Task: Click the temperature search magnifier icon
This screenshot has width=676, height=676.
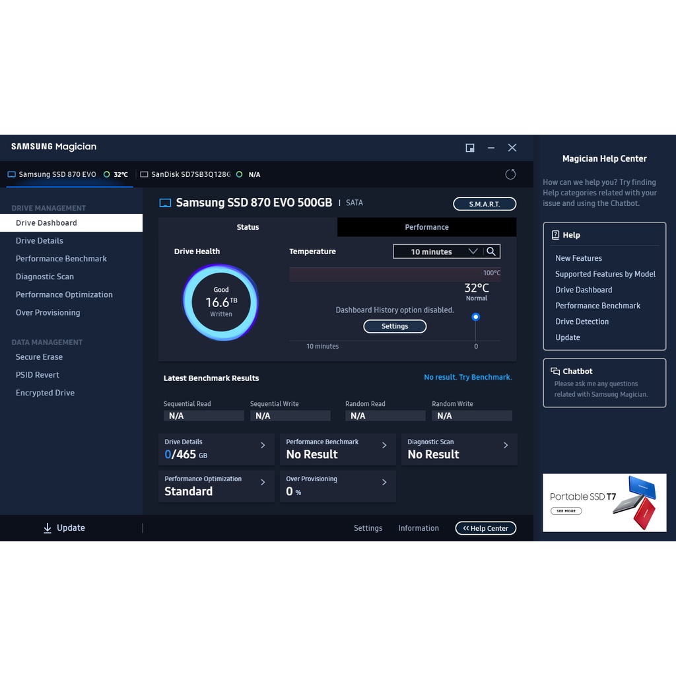Action: (490, 252)
